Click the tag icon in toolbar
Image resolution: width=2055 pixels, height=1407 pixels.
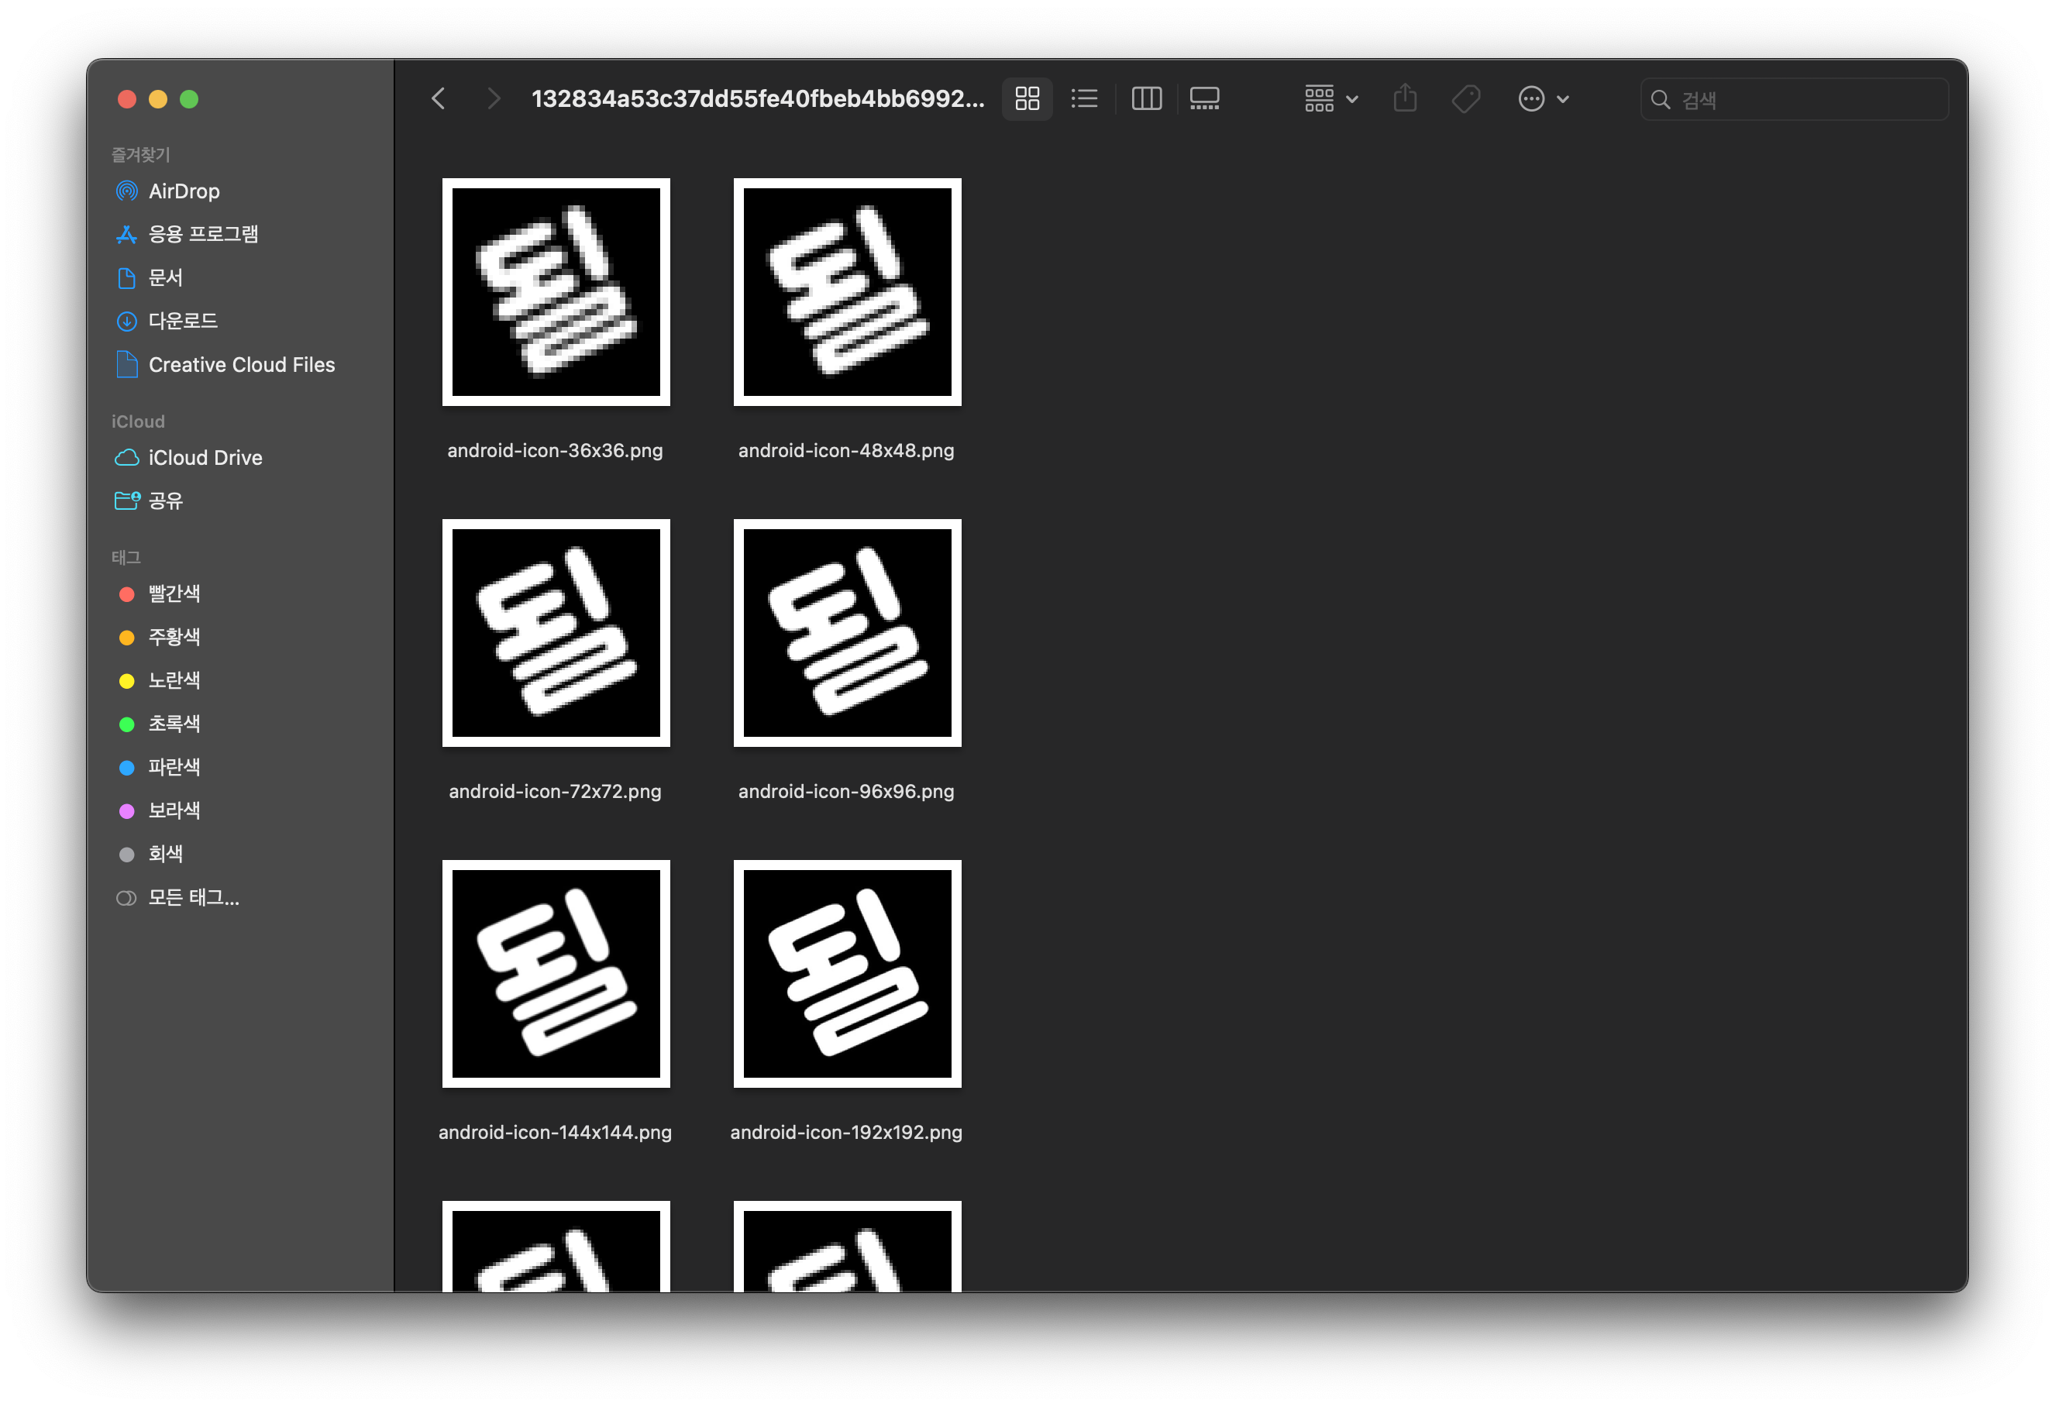click(x=1465, y=98)
